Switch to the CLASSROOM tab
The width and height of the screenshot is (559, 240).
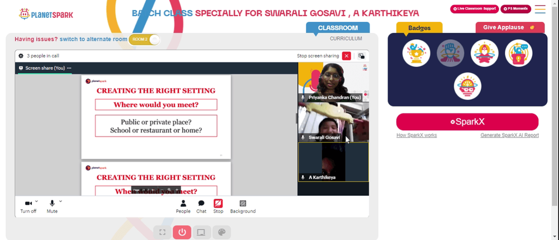pyautogui.click(x=338, y=28)
